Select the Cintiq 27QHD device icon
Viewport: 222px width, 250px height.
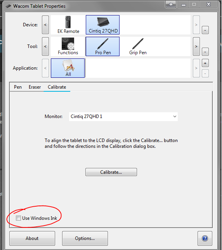pyautogui.click(x=103, y=25)
